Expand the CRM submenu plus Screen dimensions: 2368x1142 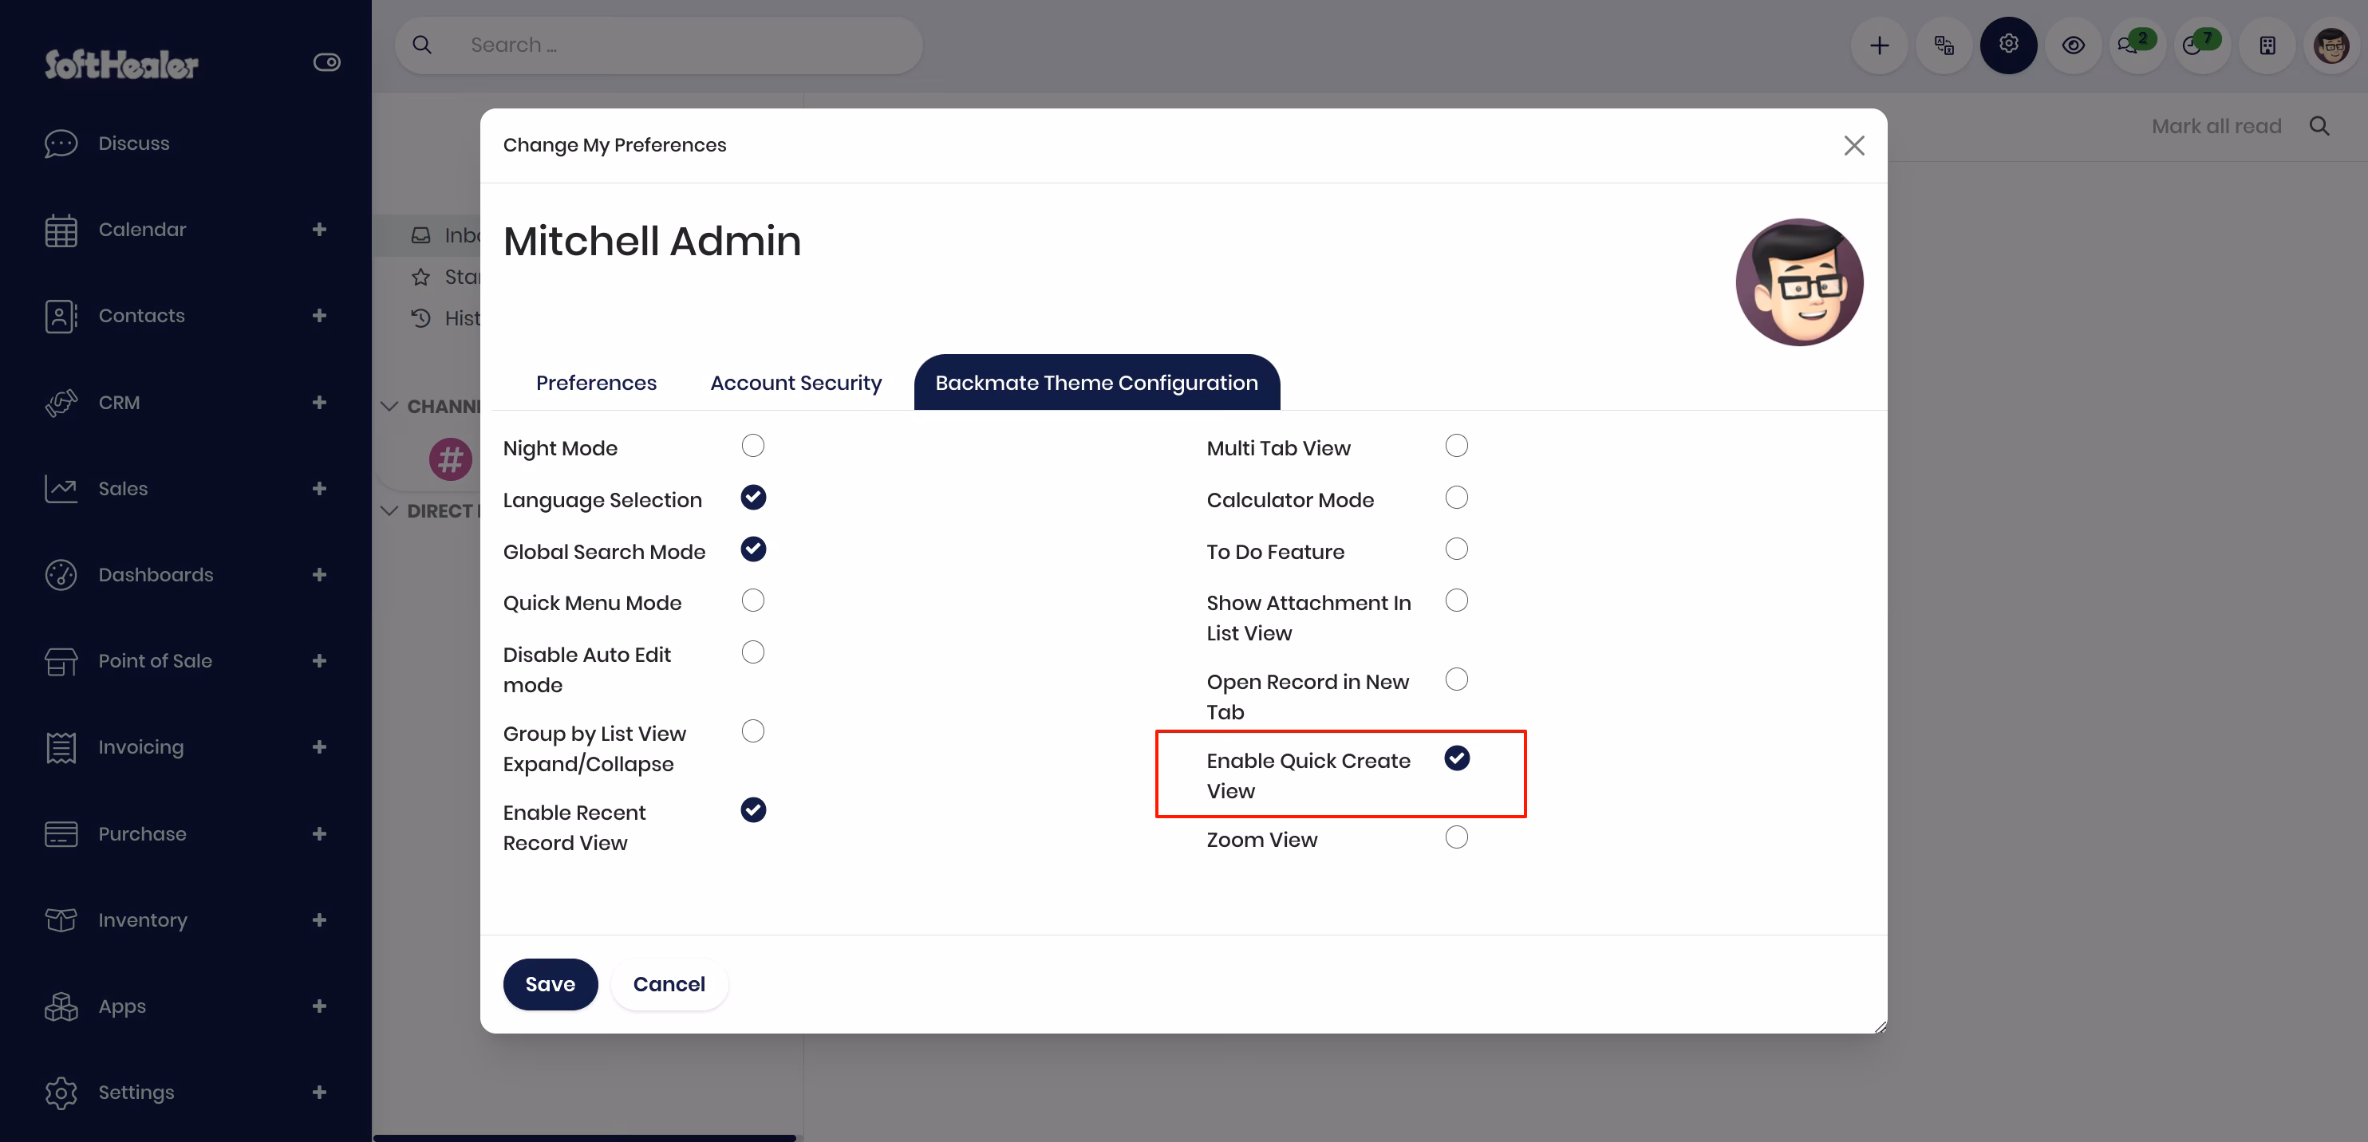319,403
